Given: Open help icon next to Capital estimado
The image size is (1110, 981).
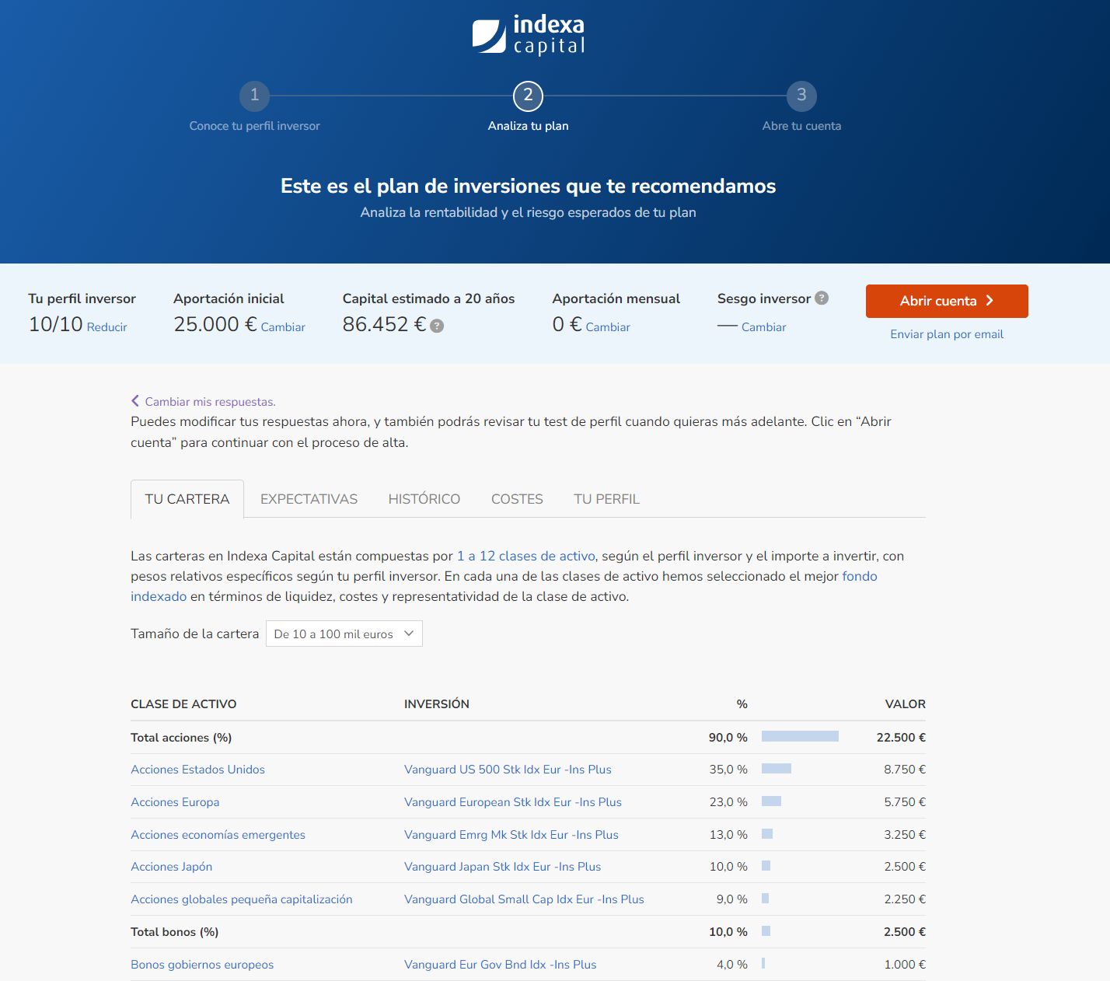Looking at the screenshot, I should point(437,326).
